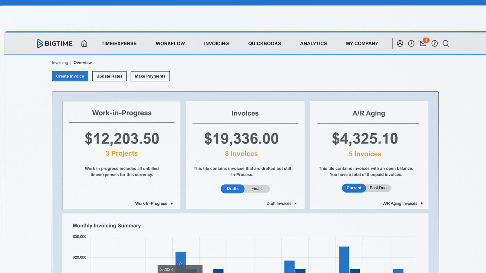Click the $19,336.00 amount
This screenshot has height=273, width=486.
click(x=241, y=139)
